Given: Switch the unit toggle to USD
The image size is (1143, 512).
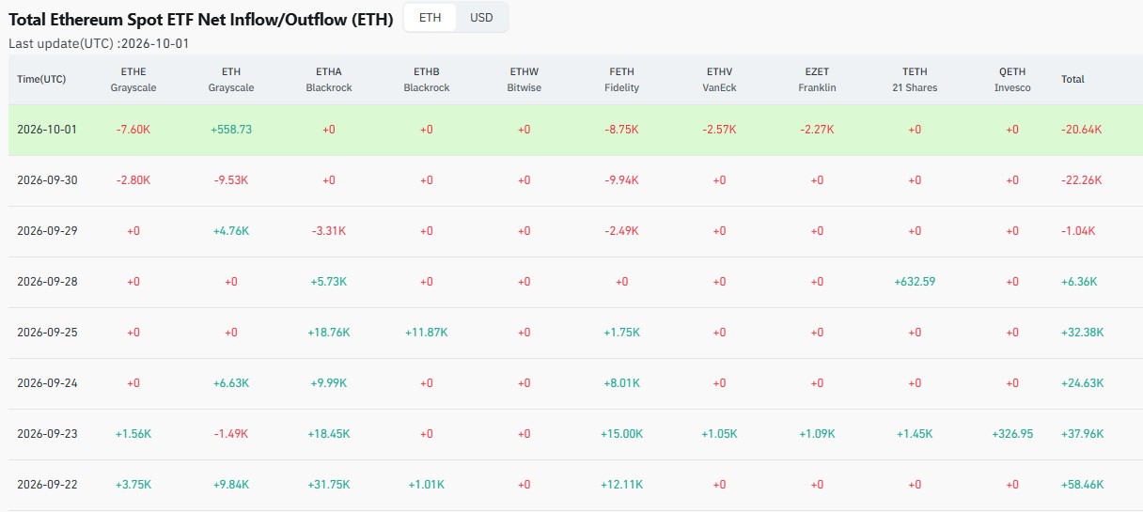Looking at the screenshot, I should point(481,18).
